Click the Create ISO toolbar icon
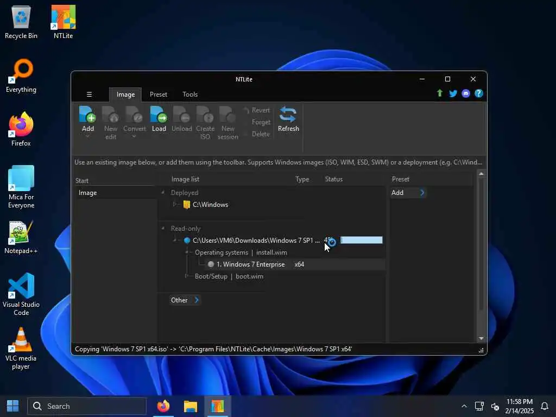Screen dimensions: 556x417 205,114
